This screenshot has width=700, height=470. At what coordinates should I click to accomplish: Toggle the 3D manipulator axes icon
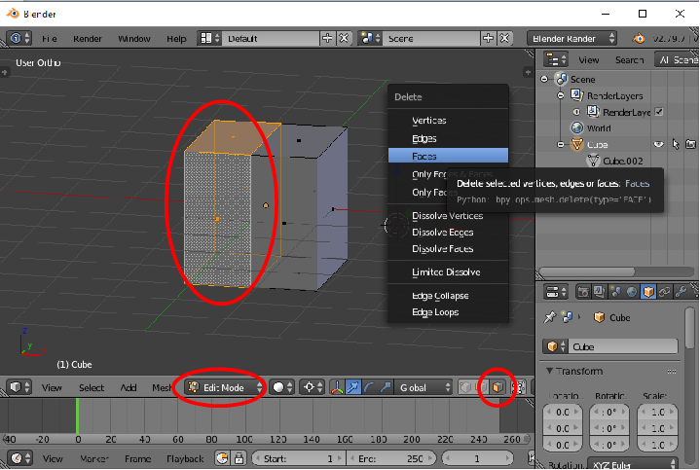(337, 387)
